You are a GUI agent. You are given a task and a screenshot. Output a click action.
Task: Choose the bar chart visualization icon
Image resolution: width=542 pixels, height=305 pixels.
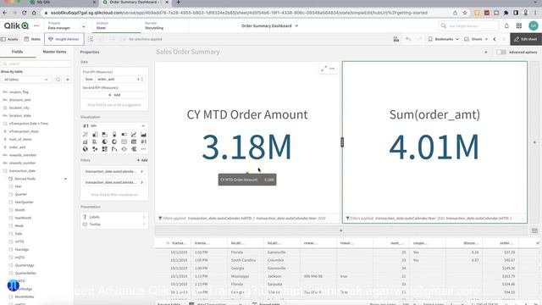point(95,135)
